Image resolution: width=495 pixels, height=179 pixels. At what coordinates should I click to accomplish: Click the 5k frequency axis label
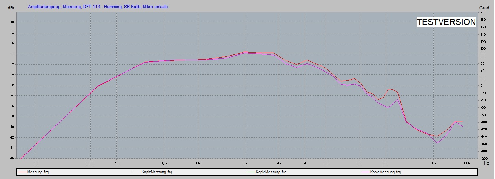point(305,163)
